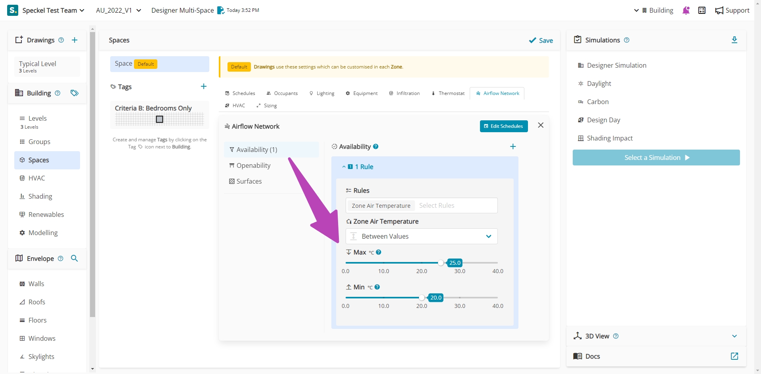Image resolution: width=761 pixels, height=374 pixels.
Task: Click the Select Rules input field
Action: tap(456, 206)
